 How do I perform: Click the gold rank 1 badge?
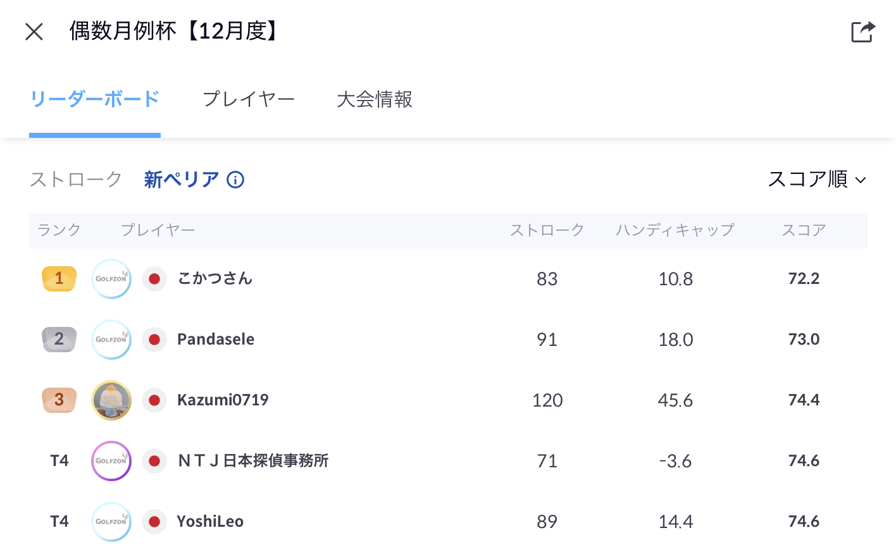59,279
